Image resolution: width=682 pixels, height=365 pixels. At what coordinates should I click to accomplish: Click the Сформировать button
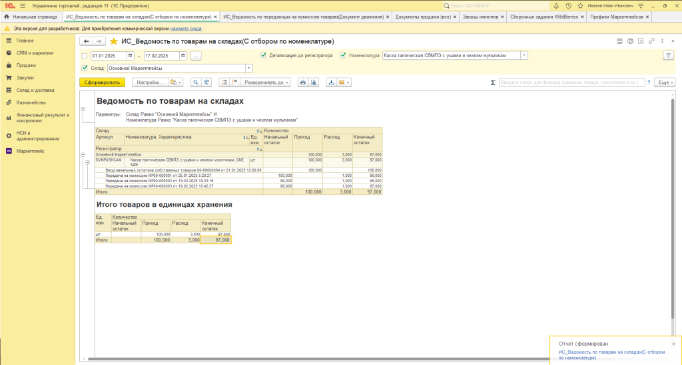102,82
